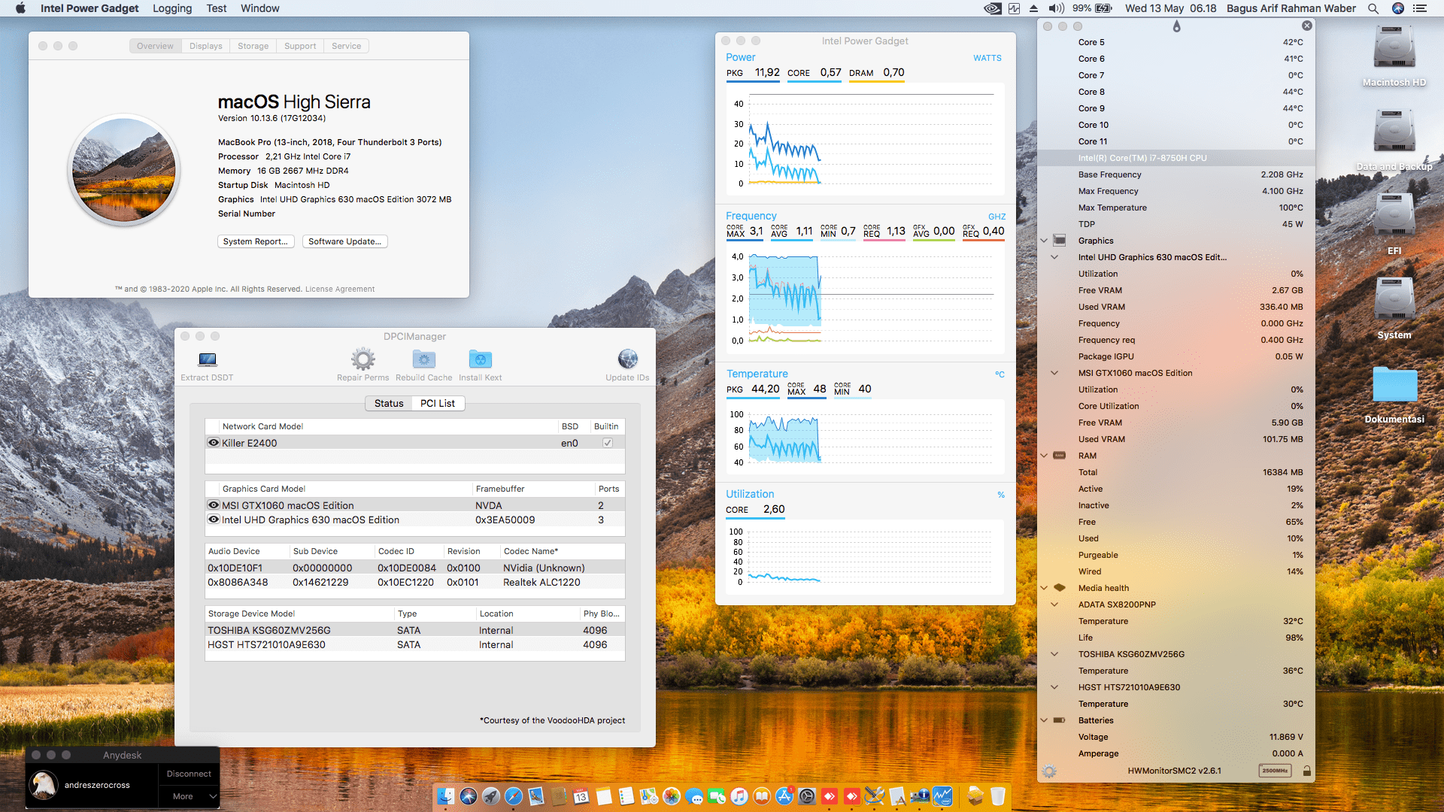
Task: Open Spotlight search in menu bar
Action: [1373, 8]
